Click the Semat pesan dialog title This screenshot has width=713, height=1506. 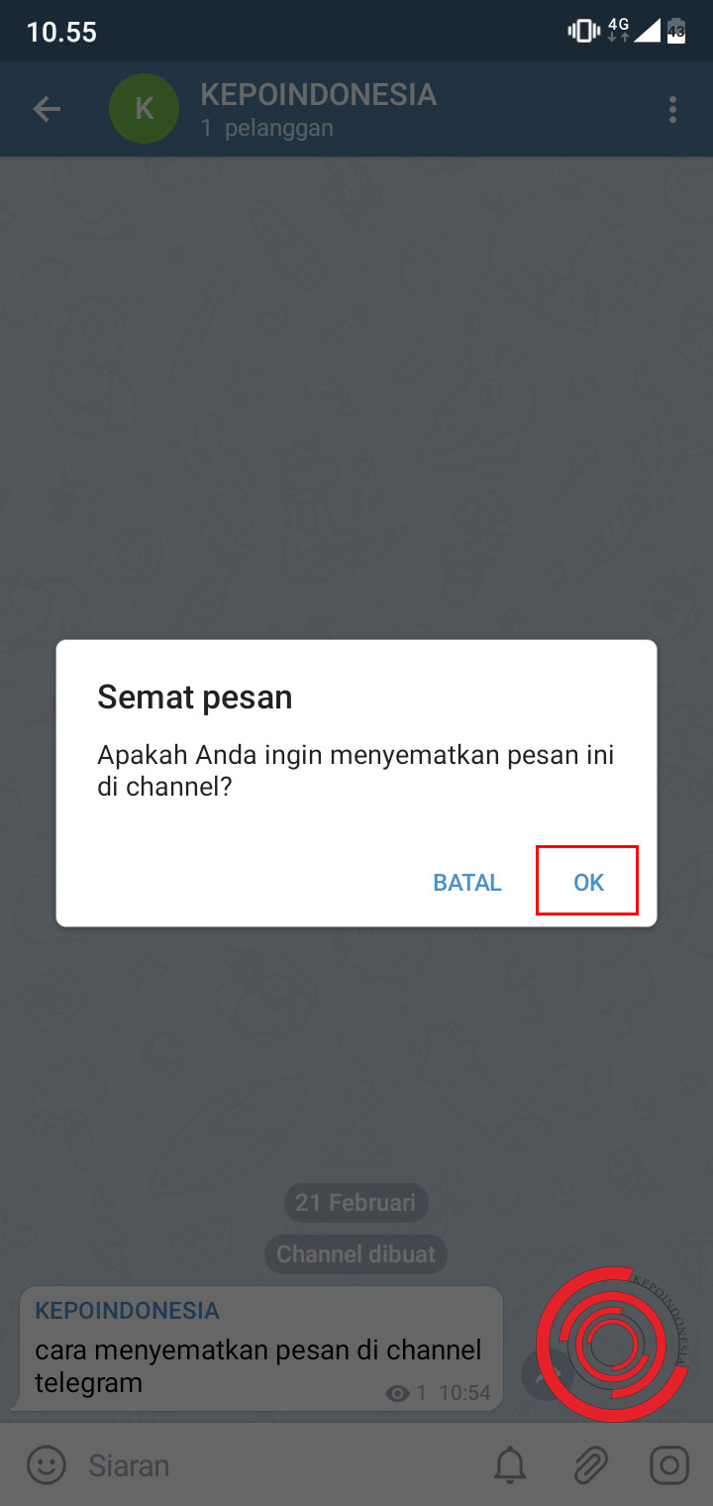[x=194, y=698]
